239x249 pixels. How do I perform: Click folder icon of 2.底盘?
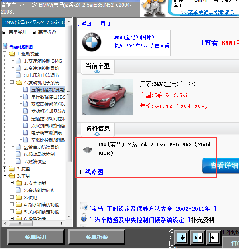coord(12,168)
